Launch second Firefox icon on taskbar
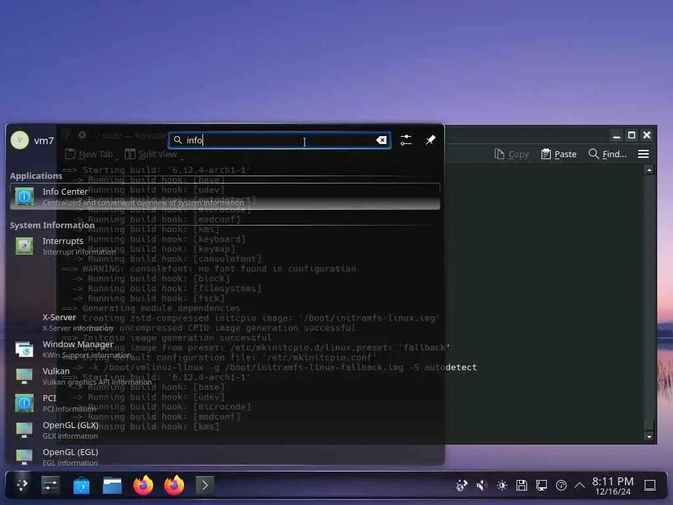This screenshot has width=673, height=505. [174, 485]
